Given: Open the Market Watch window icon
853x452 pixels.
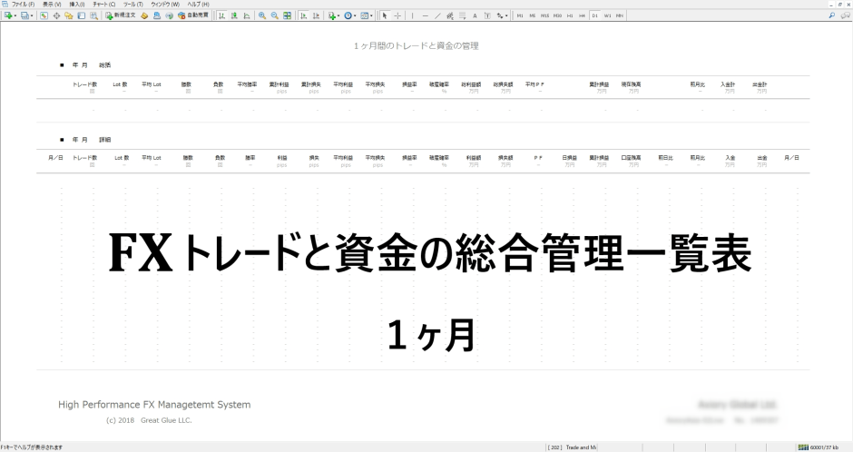Looking at the screenshot, I should pyautogui.click(x=44, y=15).
